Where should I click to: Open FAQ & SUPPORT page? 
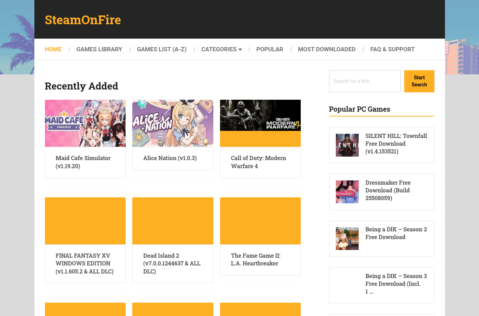point(392,49)
